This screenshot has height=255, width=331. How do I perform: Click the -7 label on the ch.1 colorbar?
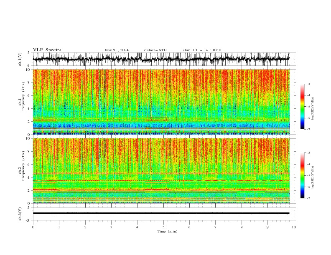click(308, 129)
